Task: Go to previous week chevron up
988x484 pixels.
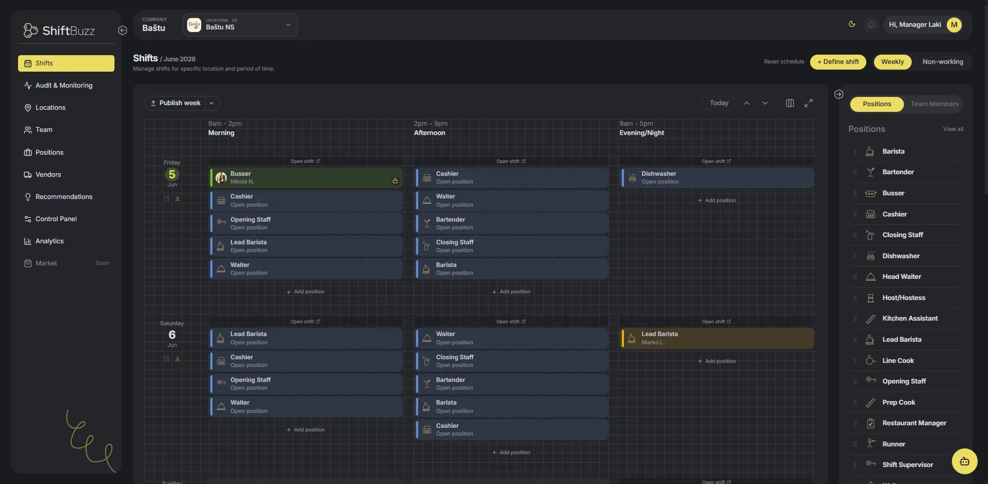Action: pyautogui.click(x=746, y=103)
